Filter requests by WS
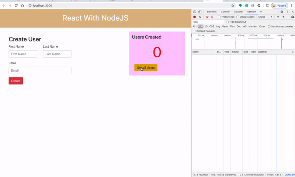The image size is (295, 177). pyautogui.click(x=244, y=26)
